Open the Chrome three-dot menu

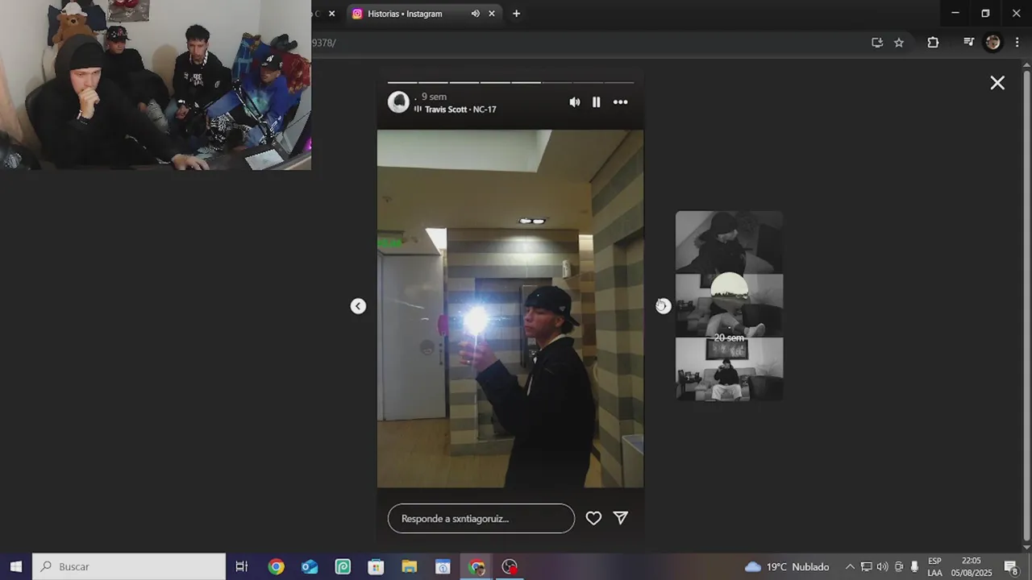tap(1017, 43)
